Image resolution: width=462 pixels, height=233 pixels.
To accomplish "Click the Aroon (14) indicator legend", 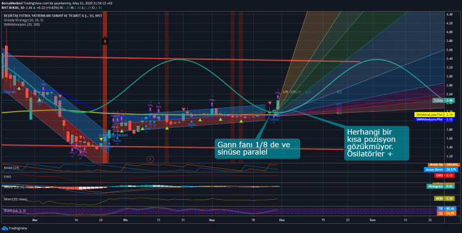I will tap(11, 168).
